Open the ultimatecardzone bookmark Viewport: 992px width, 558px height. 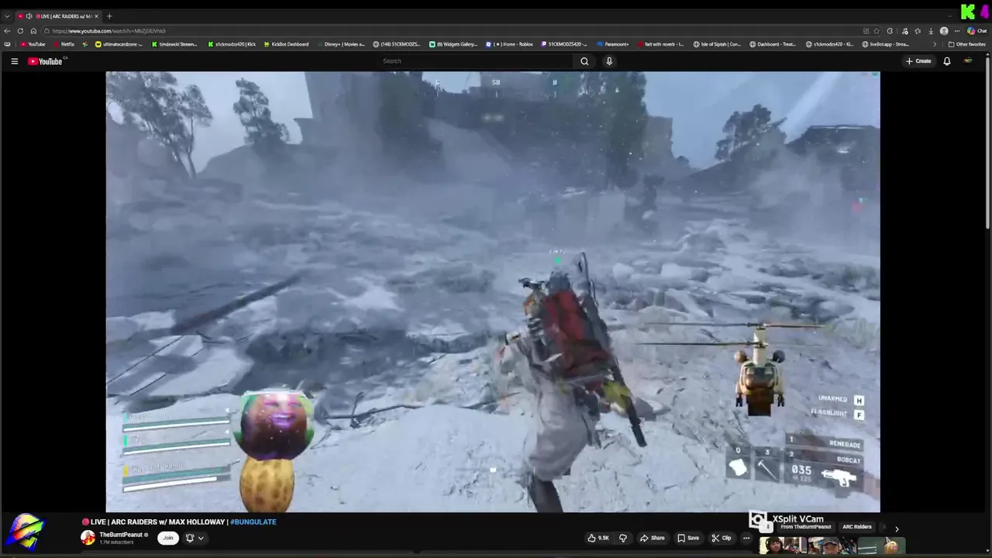(119, 44)
